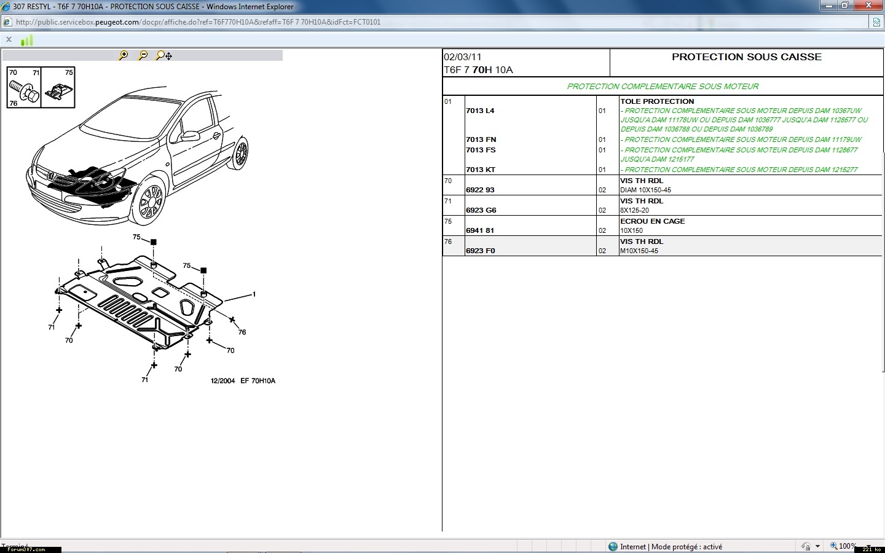Click callout 76 on the diagram
Image resolution: width=885 pixels, height=553 pixels.
click(242, 332)
